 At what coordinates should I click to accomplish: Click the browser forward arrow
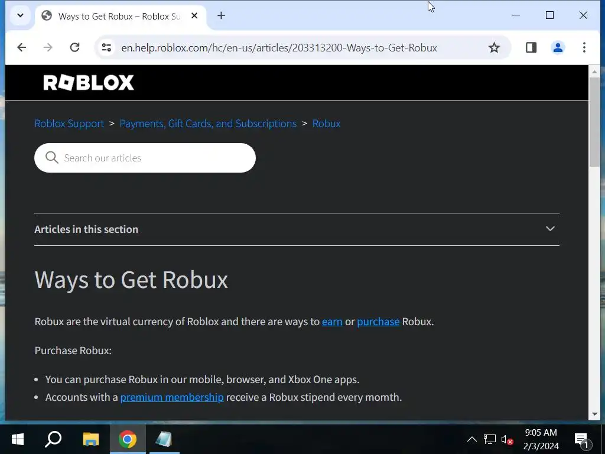pos(48,47)
